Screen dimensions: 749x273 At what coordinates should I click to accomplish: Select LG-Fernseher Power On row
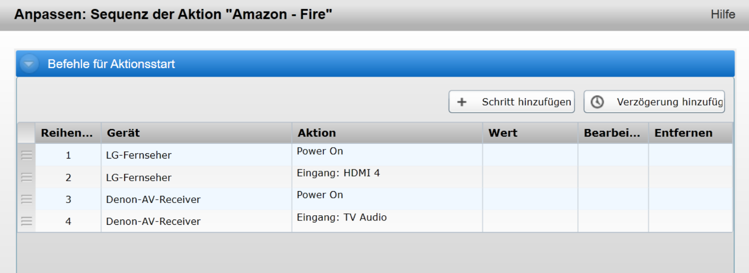(x=138, y=155)
